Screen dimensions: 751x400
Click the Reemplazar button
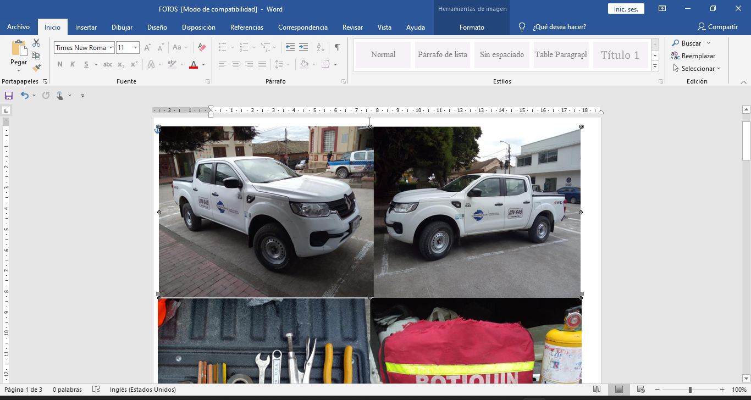coord(693,56)
